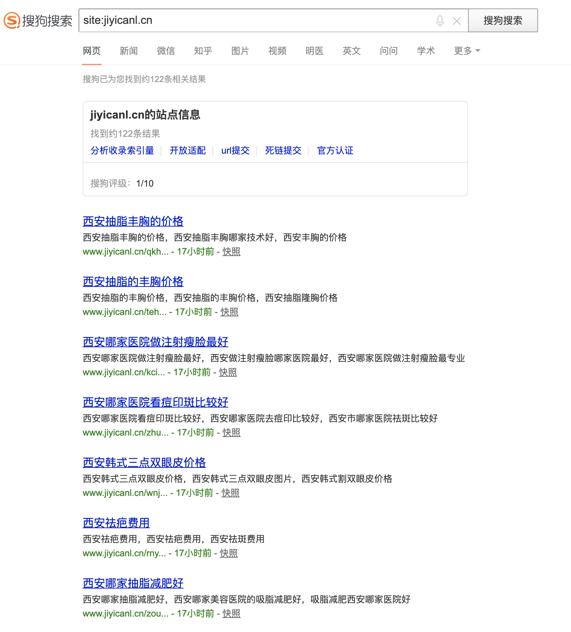Click the URL www.jiyicanl.cn/zou...
The width and height of the screenshot is (571, 632).
tap(126, 613)
